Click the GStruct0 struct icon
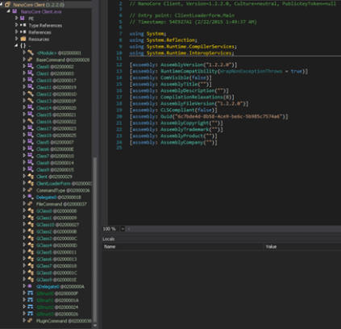This screenshot has height=329, width=341. (31, 294)
